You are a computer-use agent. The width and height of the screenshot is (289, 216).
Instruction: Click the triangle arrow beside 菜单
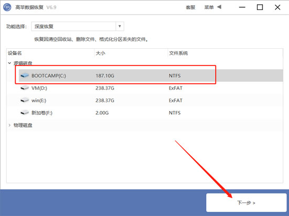(x=219, y=7)
